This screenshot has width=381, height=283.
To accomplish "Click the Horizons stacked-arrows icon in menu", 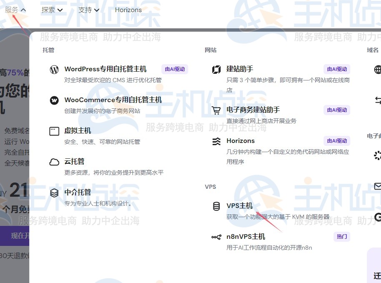I will tap(216, 141).
